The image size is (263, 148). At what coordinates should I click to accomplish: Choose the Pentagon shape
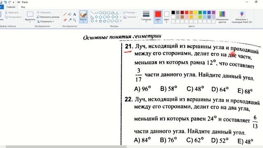100,17
